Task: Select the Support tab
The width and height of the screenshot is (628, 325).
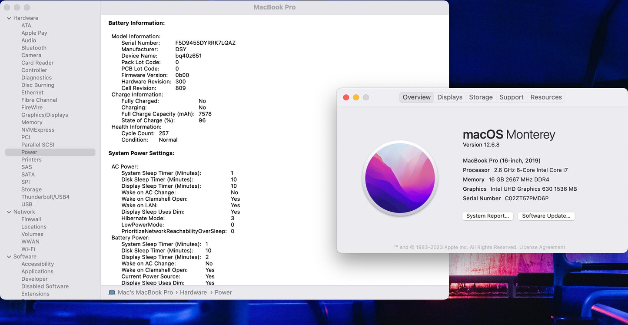Action: [x=511, y=97]
